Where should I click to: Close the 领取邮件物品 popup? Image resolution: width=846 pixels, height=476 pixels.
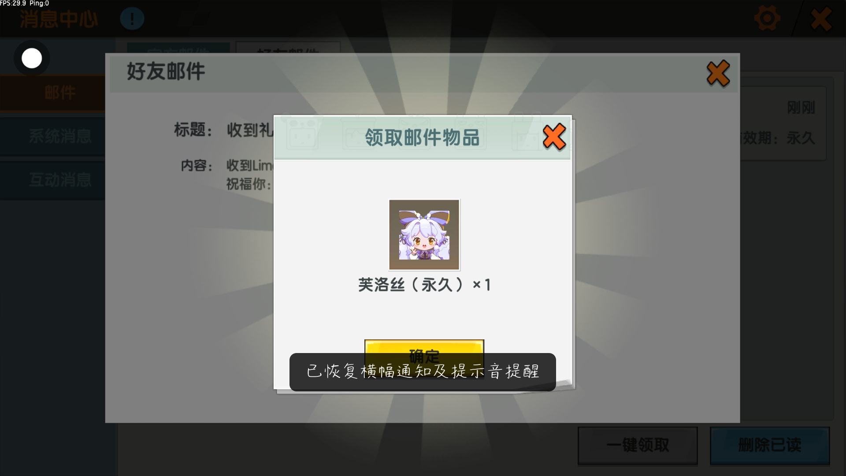tap(554, 137)
